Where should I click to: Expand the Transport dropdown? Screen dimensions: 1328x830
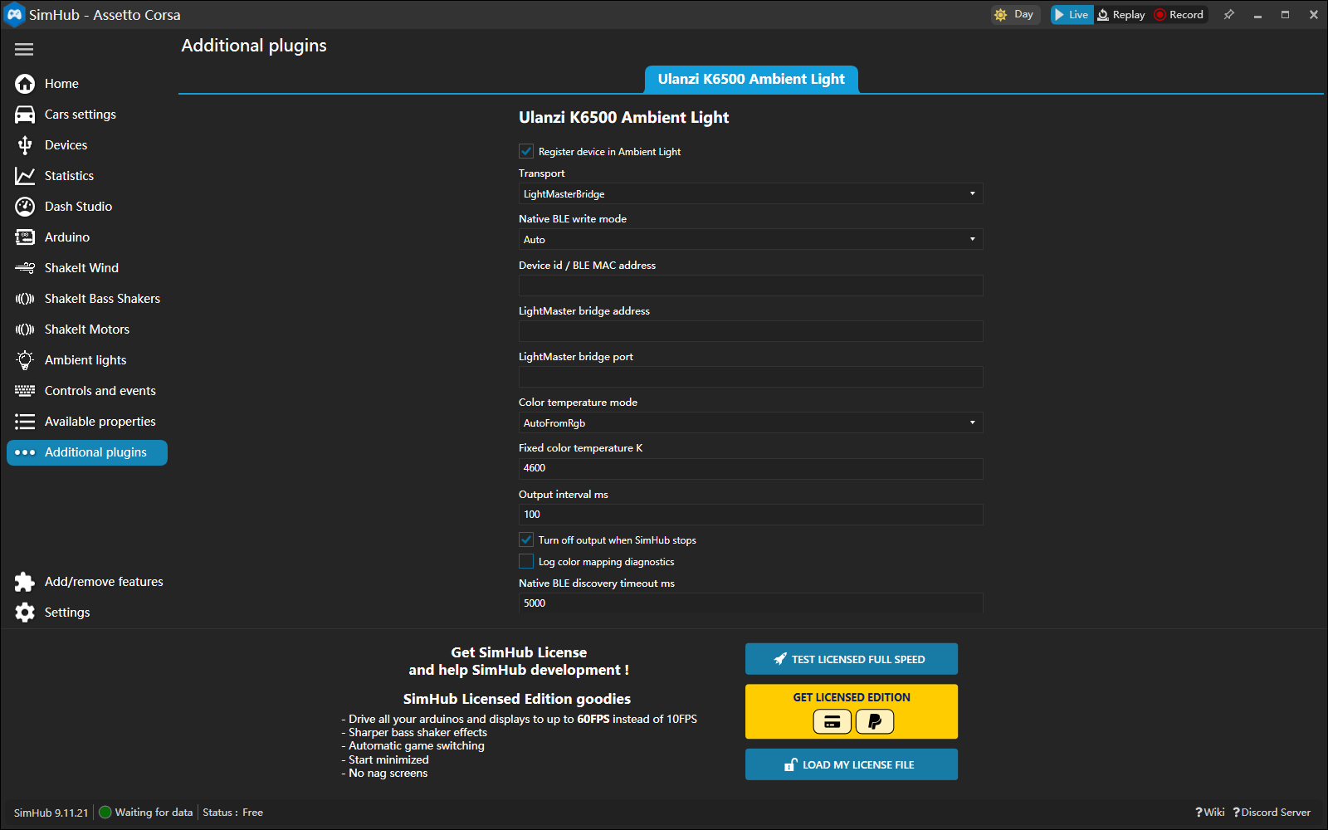tap(750, 193)
